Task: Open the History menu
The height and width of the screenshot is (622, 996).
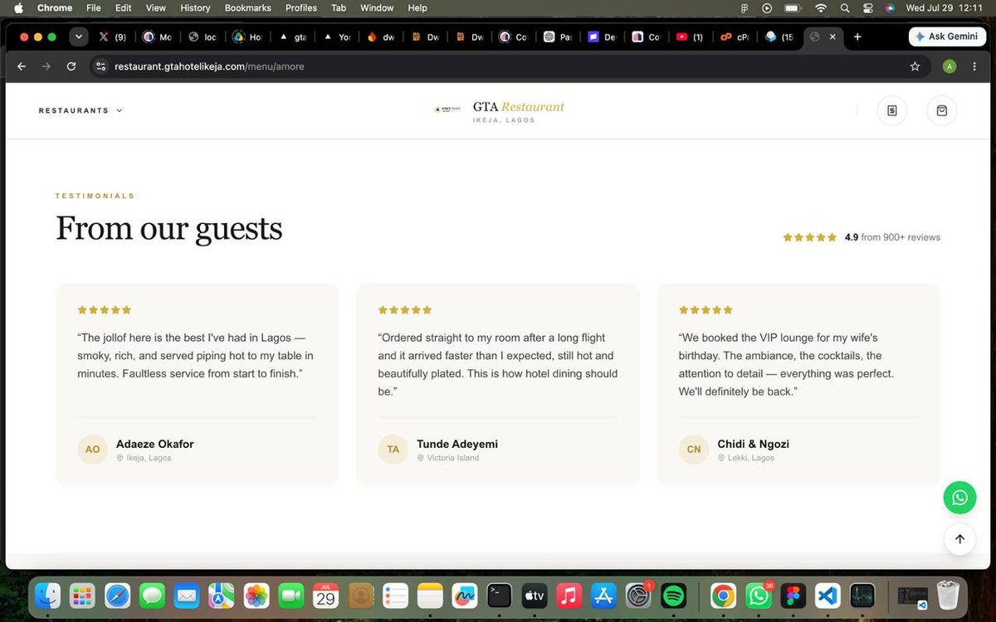Action: (195, 7)
